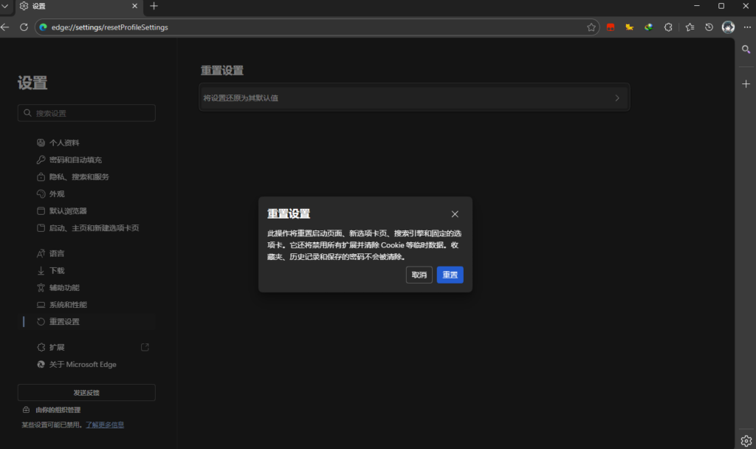
Task: Open the History clock icon
Action: click(x=709, y=27)
